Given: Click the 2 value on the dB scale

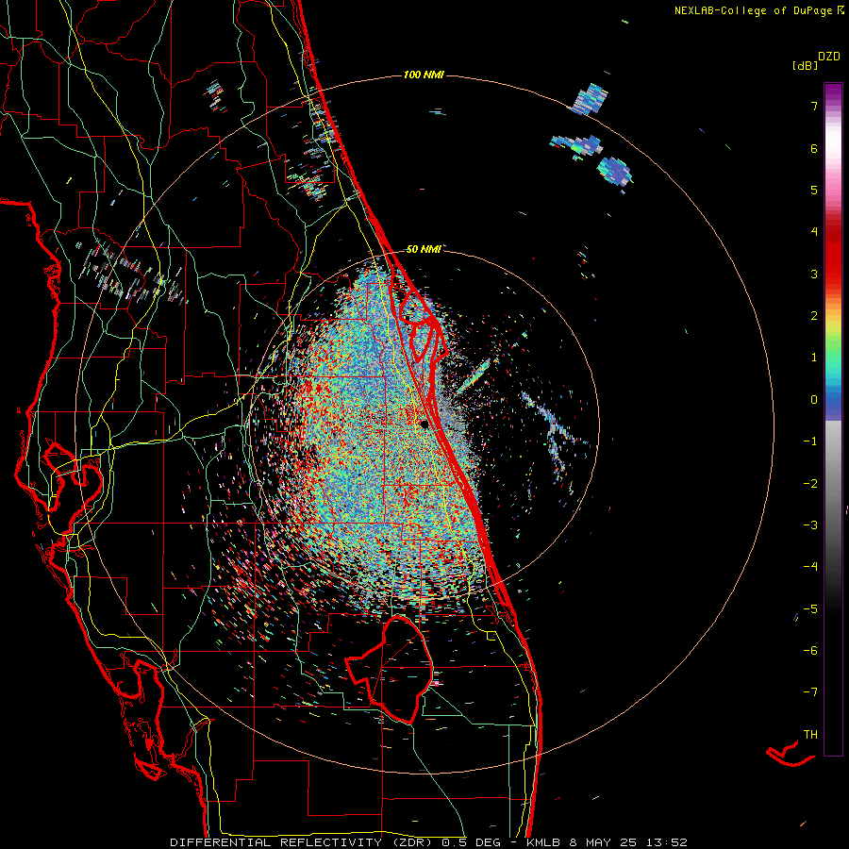Looking at the screenshot, I should tap(814, 316).
